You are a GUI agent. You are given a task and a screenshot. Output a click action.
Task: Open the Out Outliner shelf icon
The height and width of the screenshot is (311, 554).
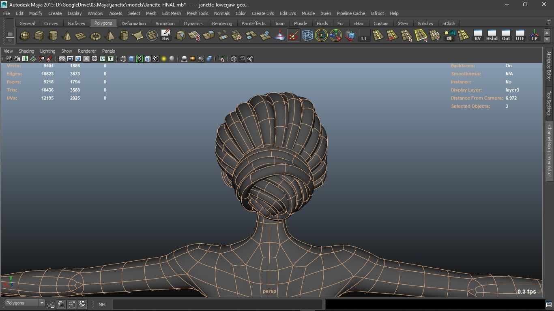coord(506,36)
